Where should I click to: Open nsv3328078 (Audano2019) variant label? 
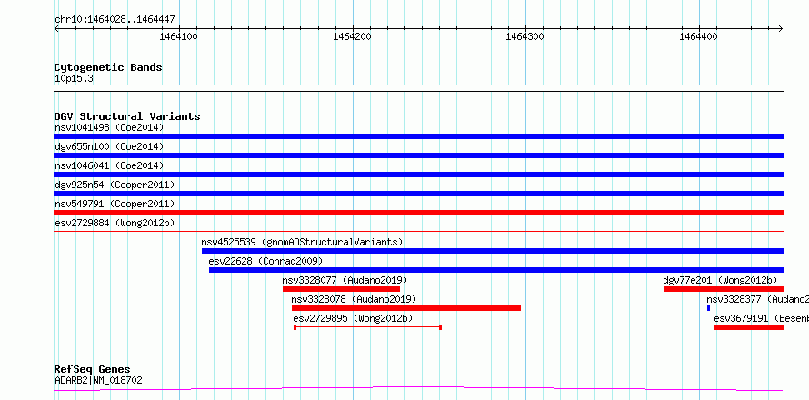(x=354, y=299)
